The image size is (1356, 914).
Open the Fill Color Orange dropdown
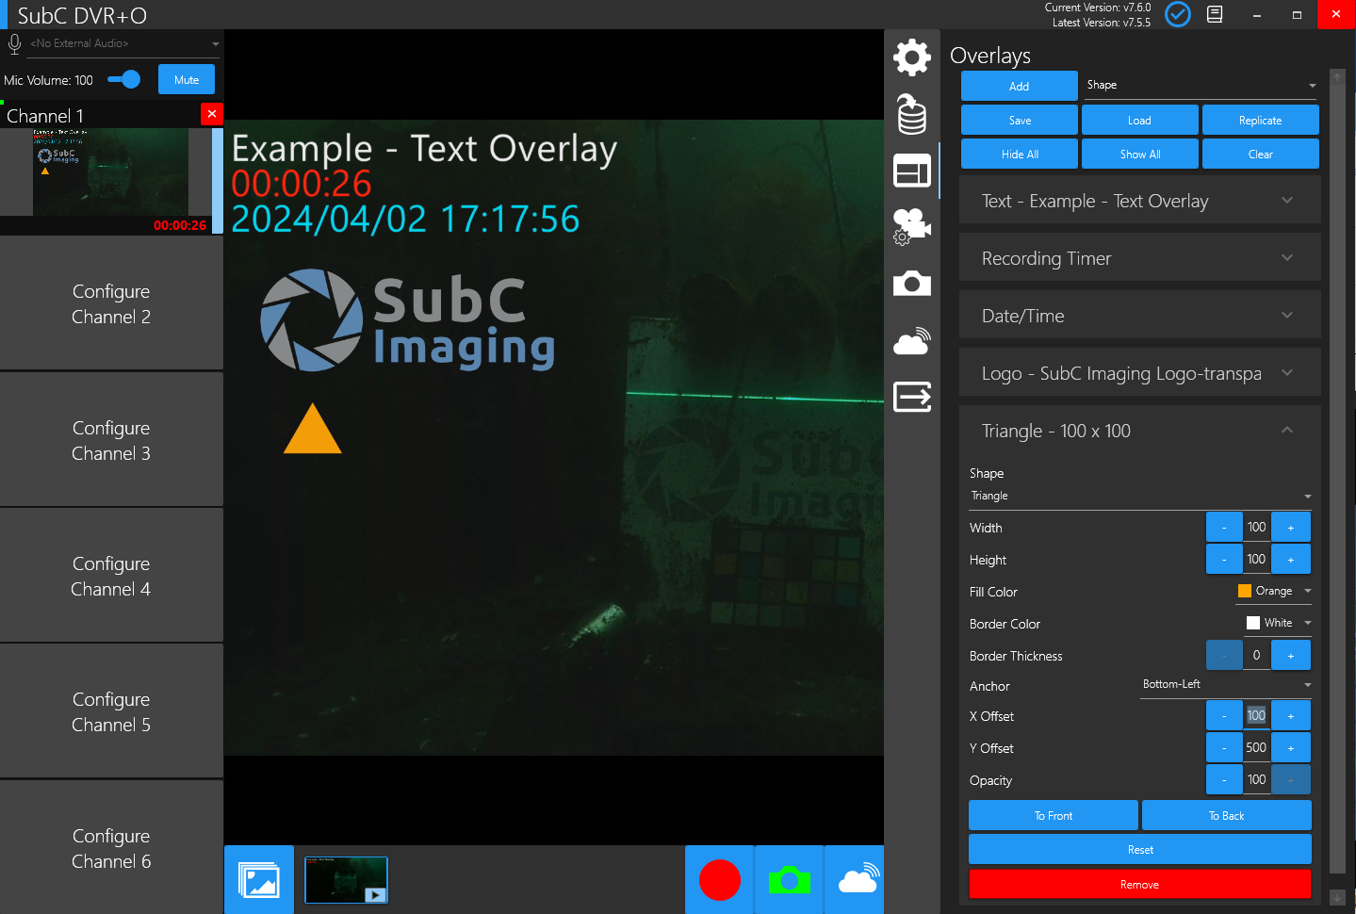pos(1274,591)
